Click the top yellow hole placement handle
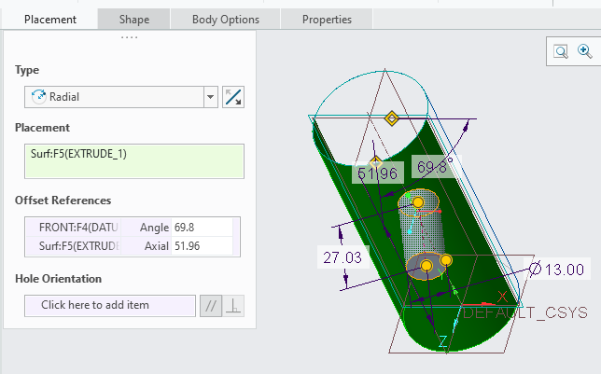This screenshot has height=374, width=601. pyautogui.click(x=418, y=202)
